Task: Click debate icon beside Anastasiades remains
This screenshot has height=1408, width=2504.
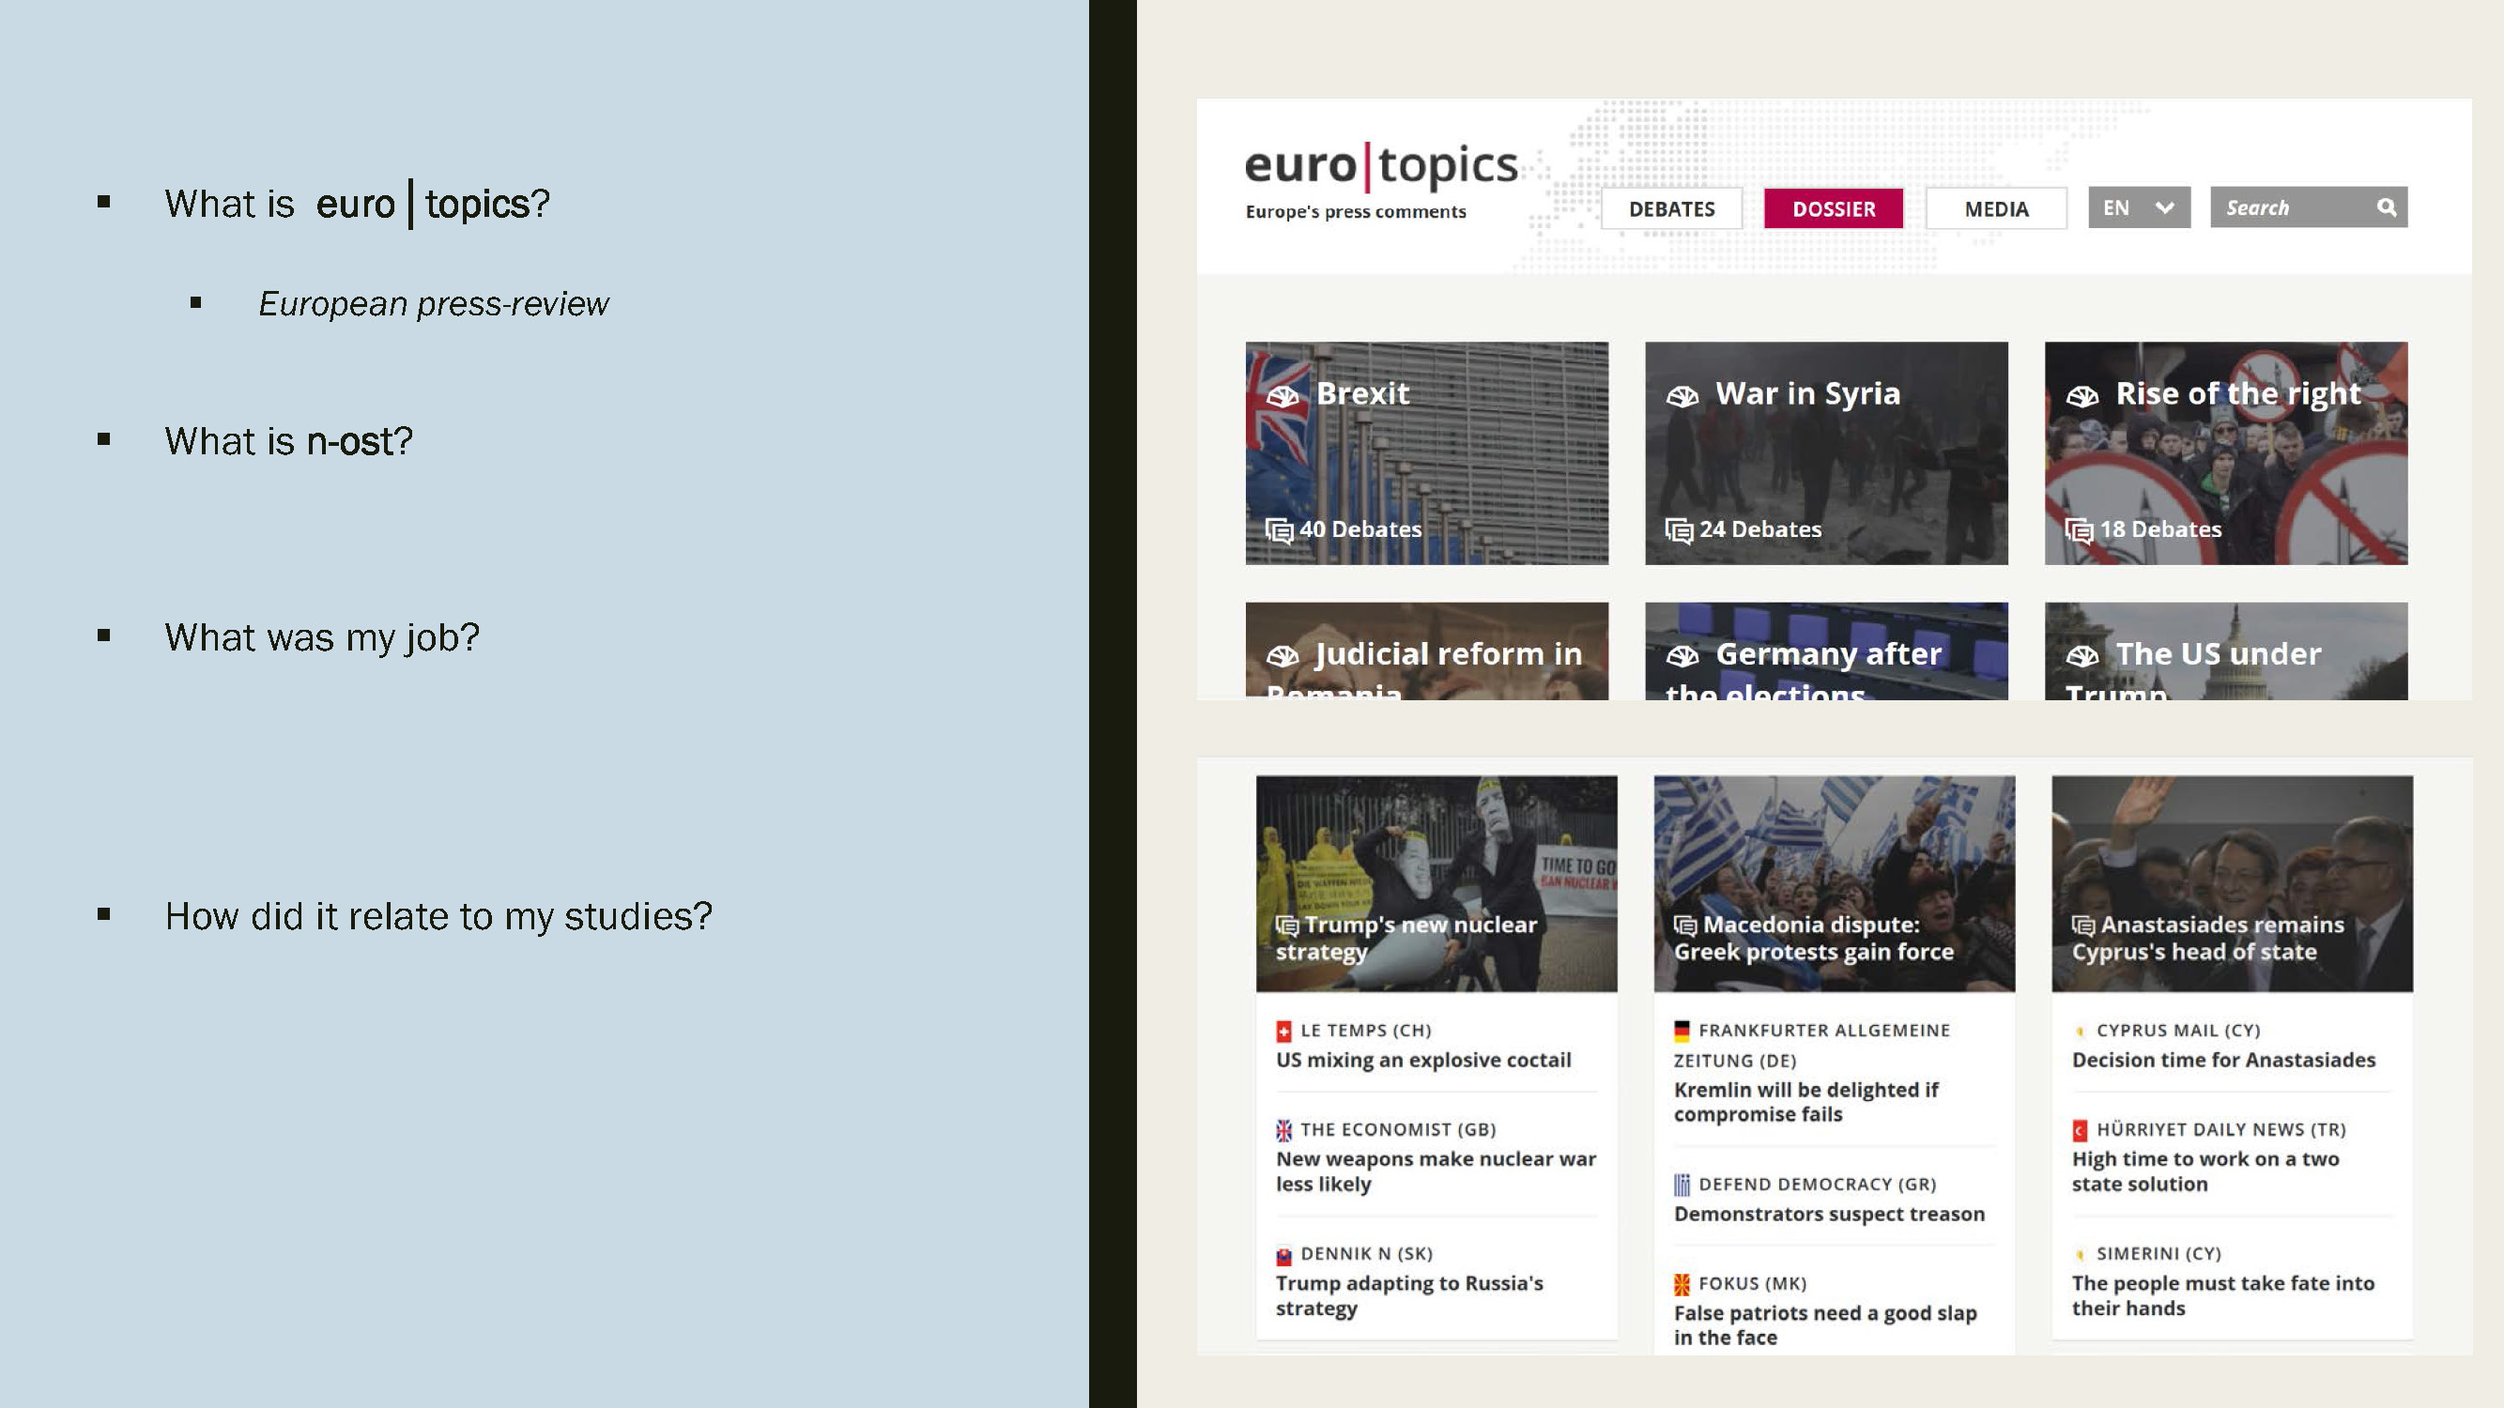Action: pyautogui.click(x=2083, y=926)
